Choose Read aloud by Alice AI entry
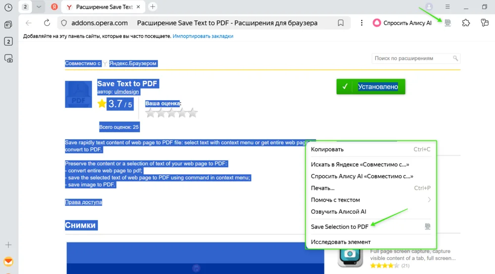 tap(371, 212)
